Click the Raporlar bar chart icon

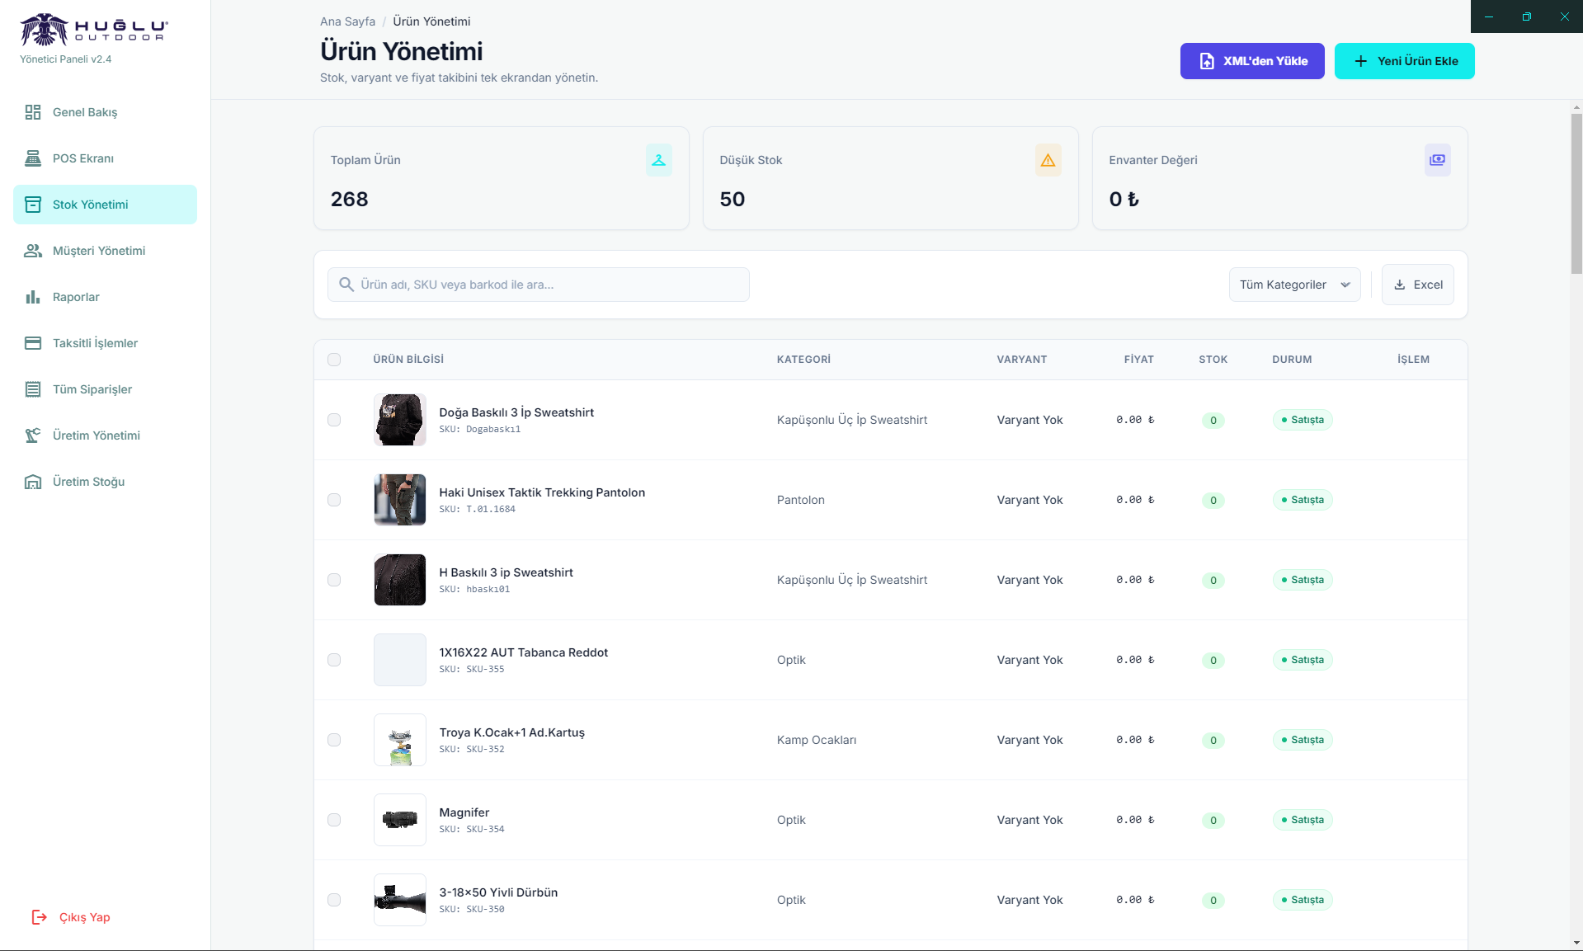pyautogui.click(x=33, y=297)
